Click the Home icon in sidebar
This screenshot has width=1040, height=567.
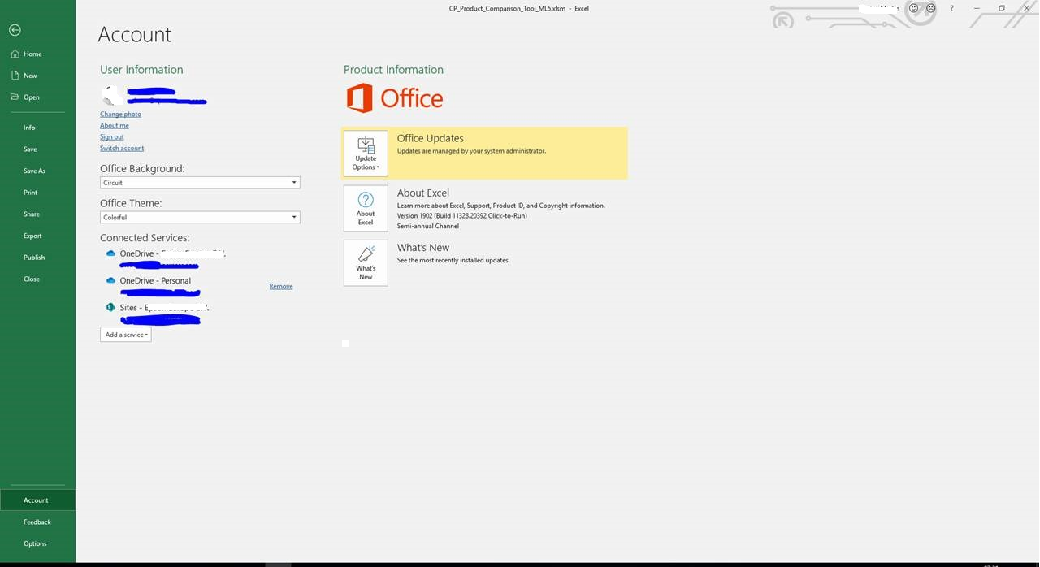[15, 54]
